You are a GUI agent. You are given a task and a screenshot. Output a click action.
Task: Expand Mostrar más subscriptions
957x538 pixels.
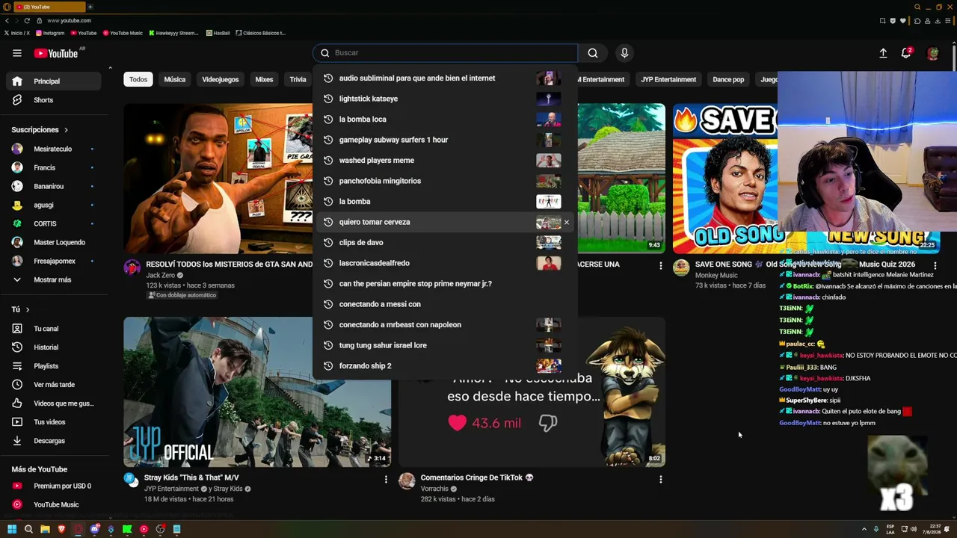(52, 280)
